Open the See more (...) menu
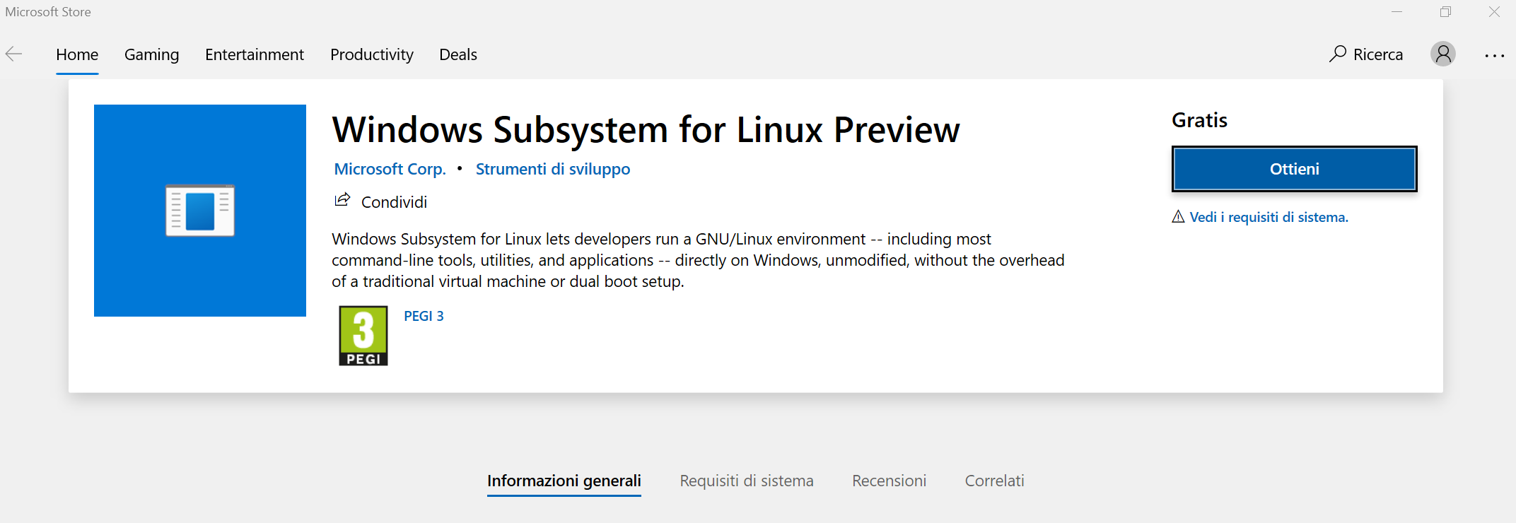 coord(1494,55)
